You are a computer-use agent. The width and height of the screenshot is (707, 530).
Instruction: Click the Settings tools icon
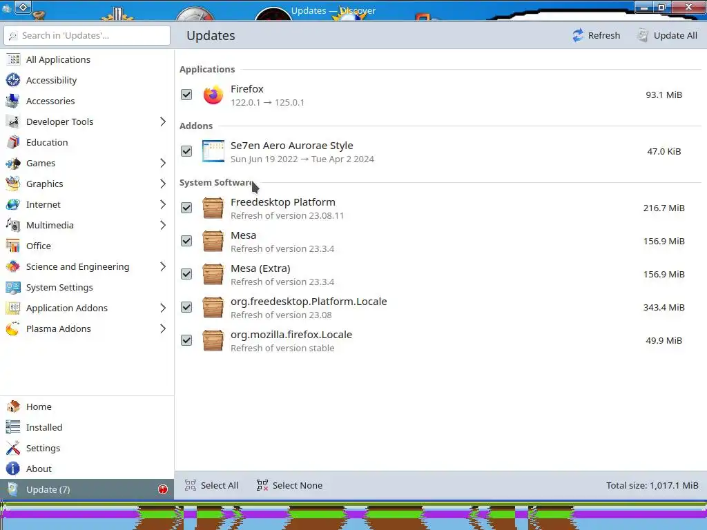click(13, 448)
